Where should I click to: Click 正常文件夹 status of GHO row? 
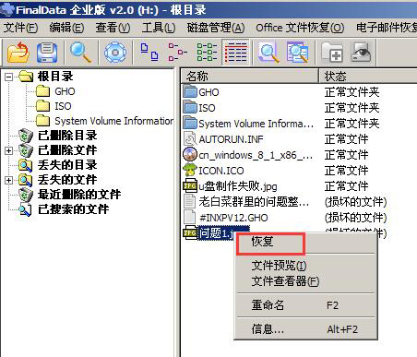pyautogui.click(x=351, y=92)
